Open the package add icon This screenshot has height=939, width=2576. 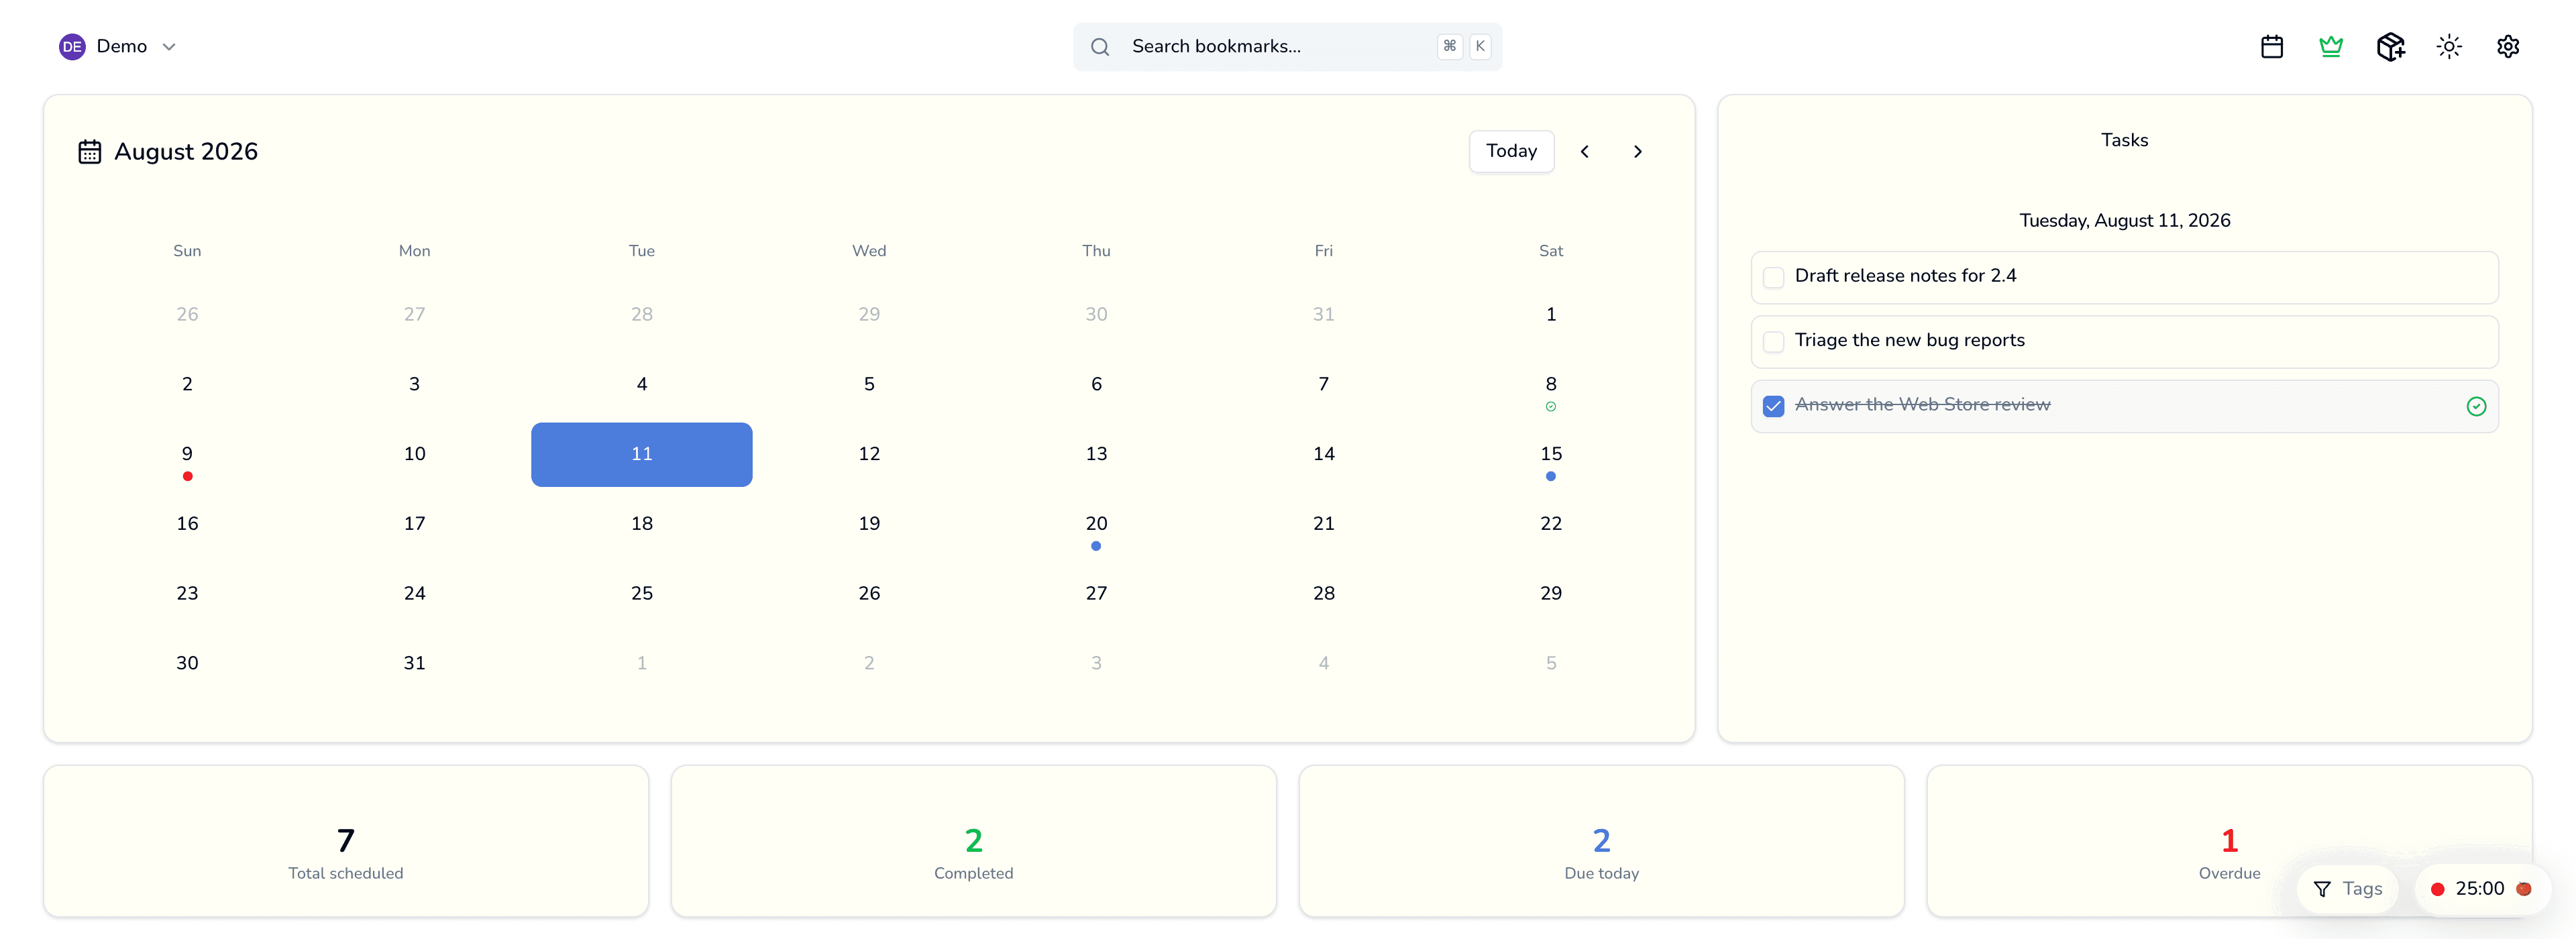[2390, 47]
